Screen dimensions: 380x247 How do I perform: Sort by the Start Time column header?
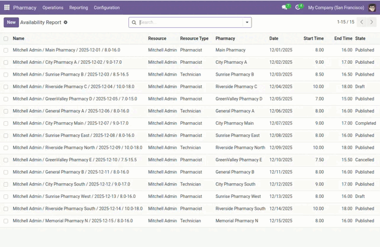point(314,38)
